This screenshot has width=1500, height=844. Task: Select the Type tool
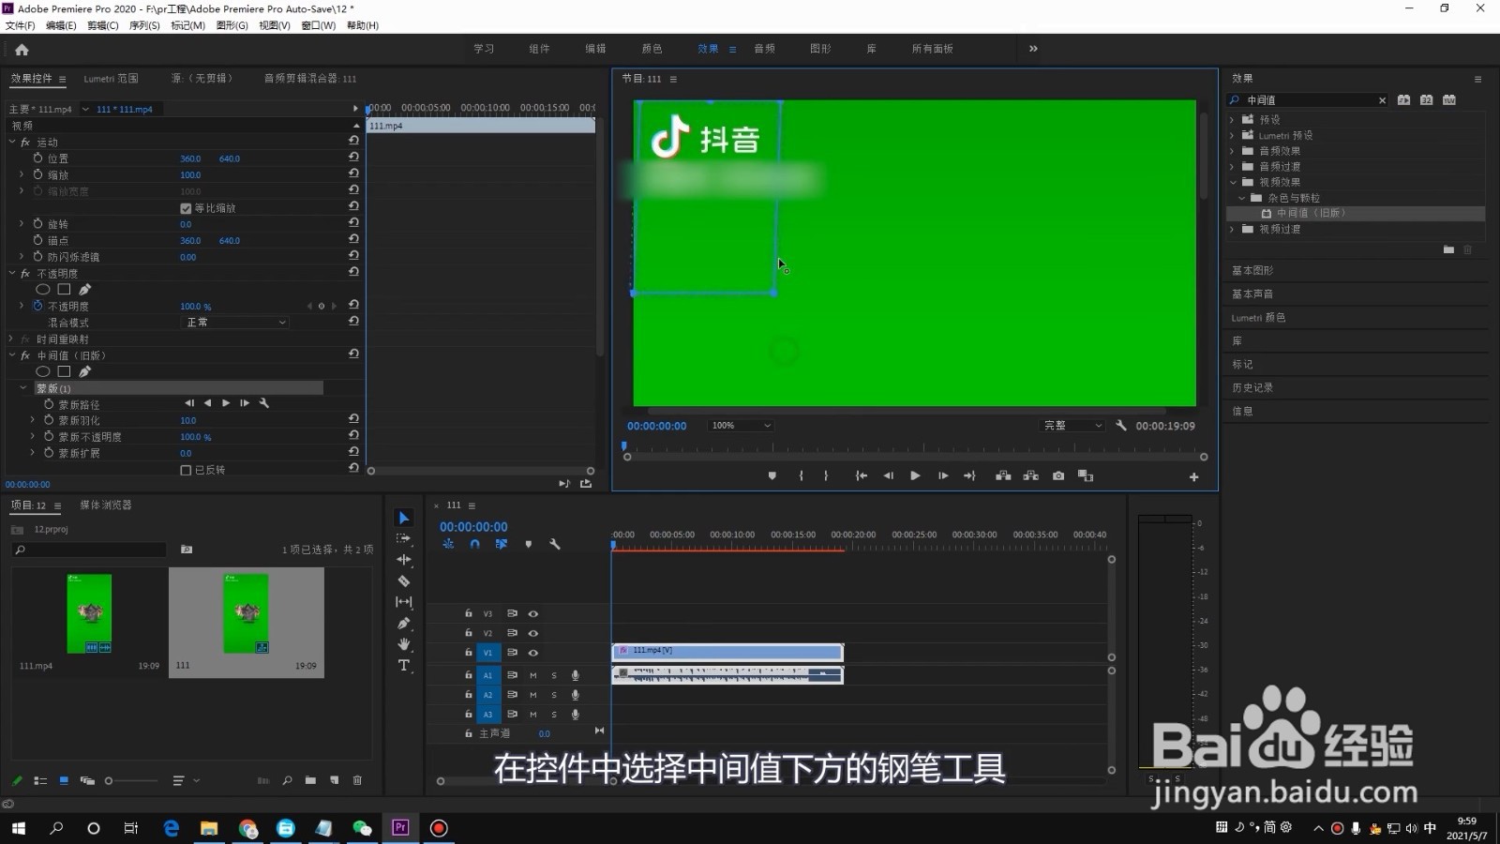point(404,665)
